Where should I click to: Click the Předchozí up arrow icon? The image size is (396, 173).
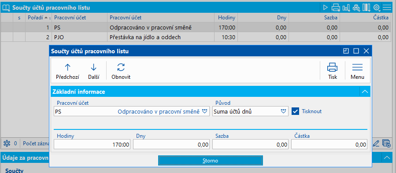(x=67, y=67)
